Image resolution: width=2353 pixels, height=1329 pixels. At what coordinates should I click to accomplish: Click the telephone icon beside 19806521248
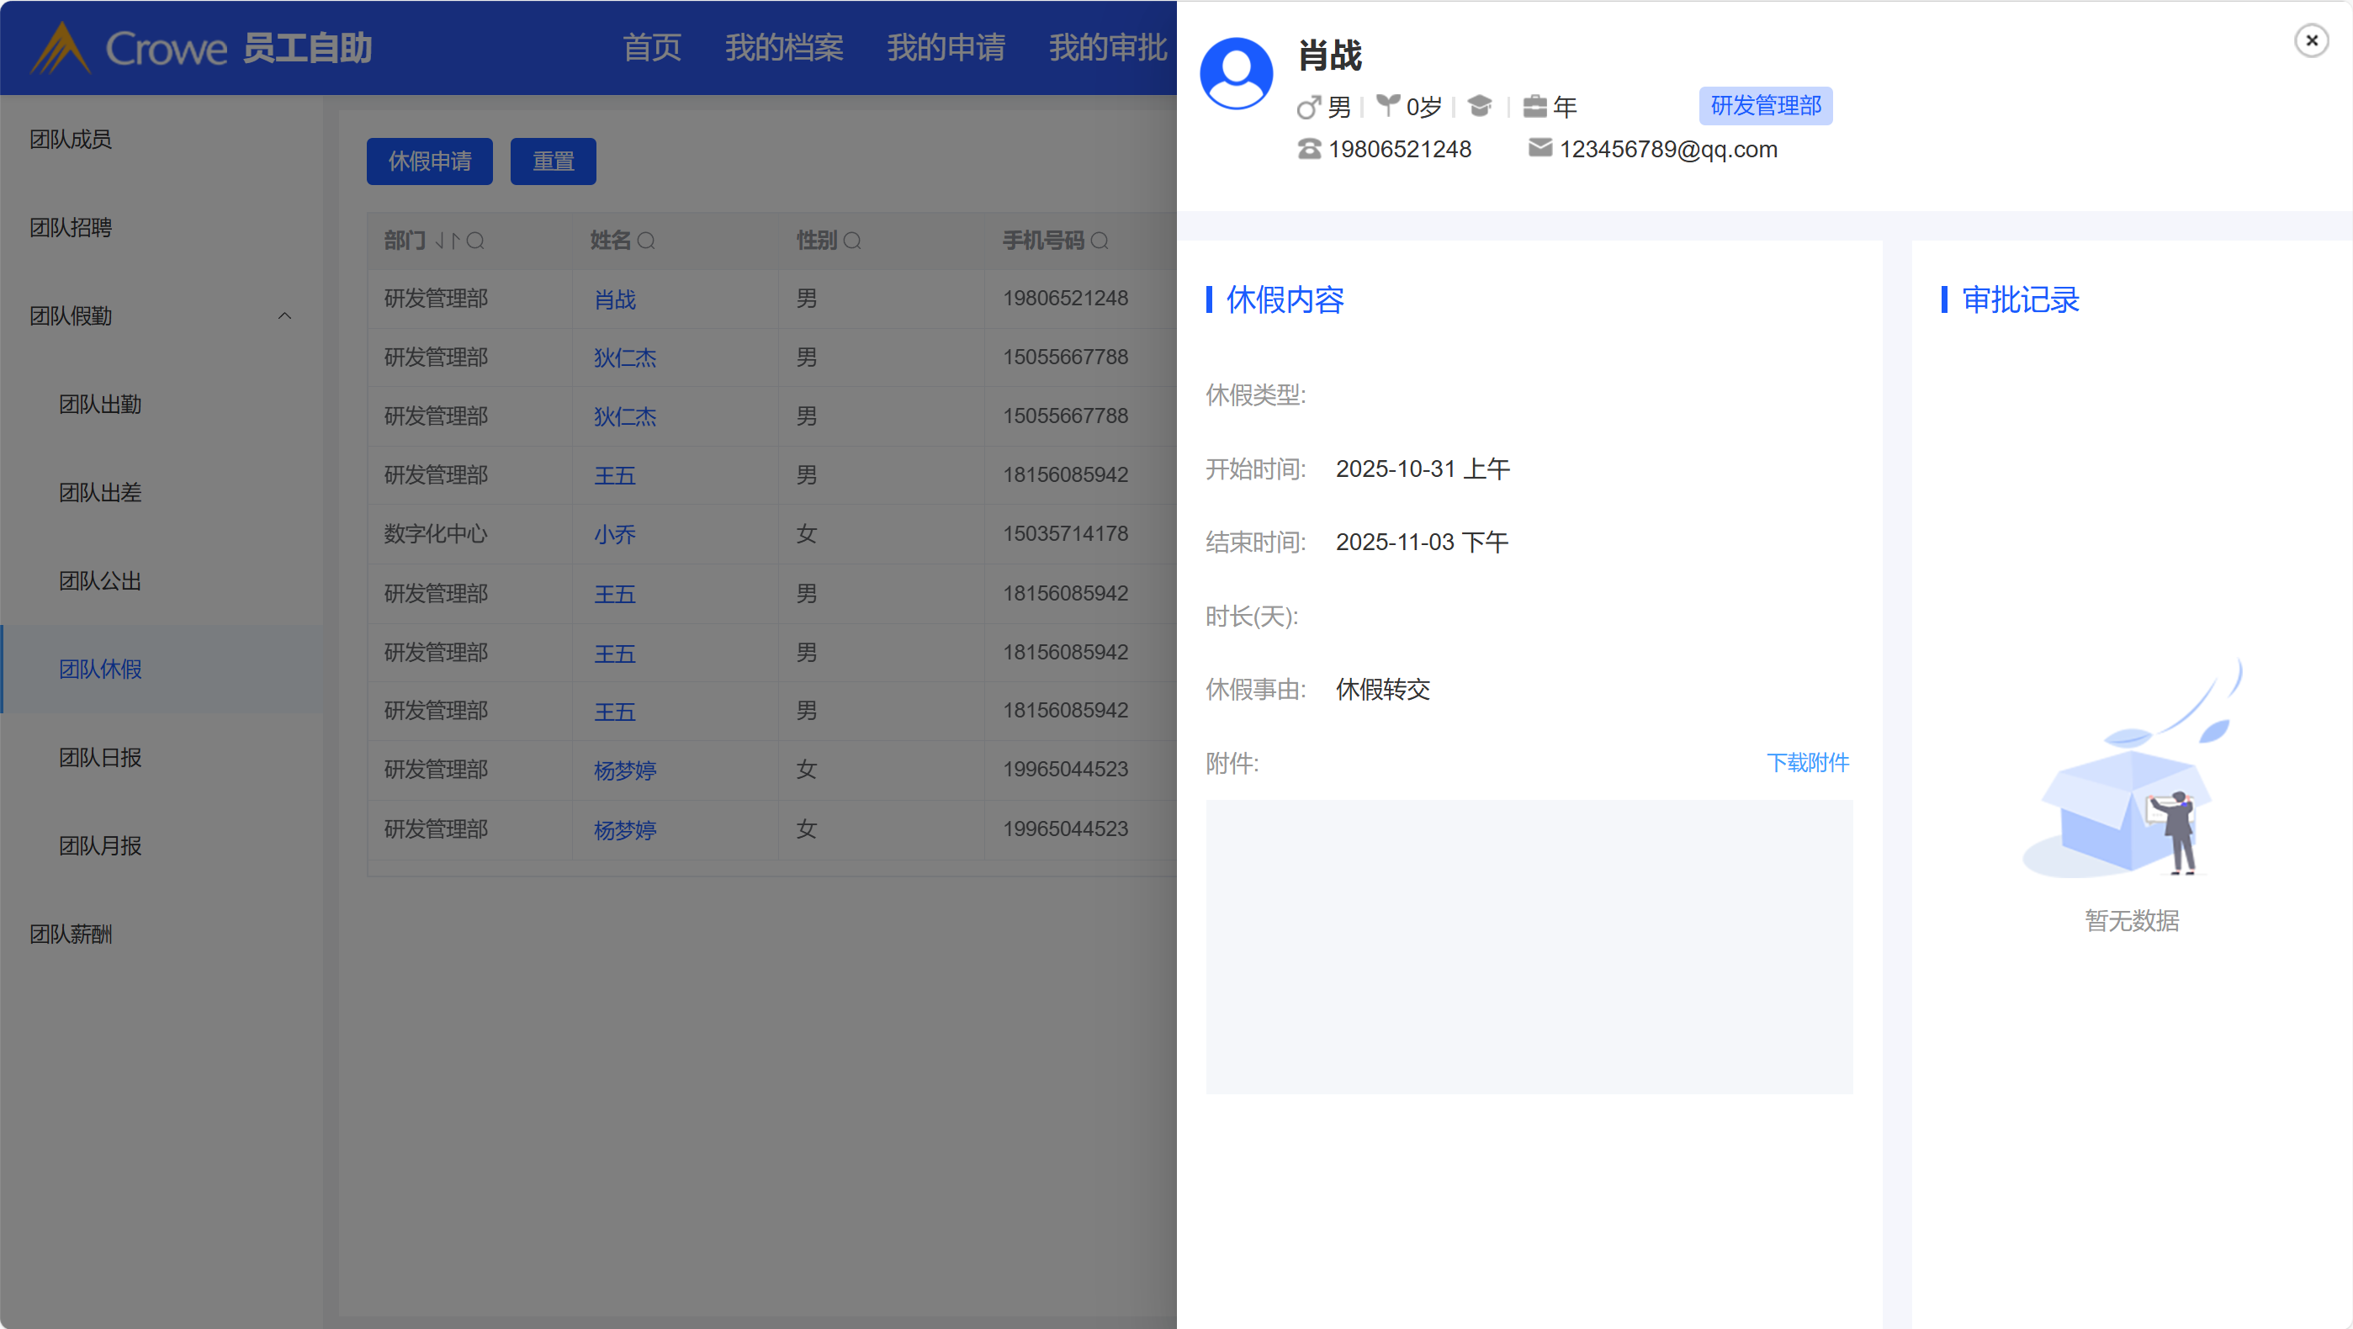[x=1309, y=149]
